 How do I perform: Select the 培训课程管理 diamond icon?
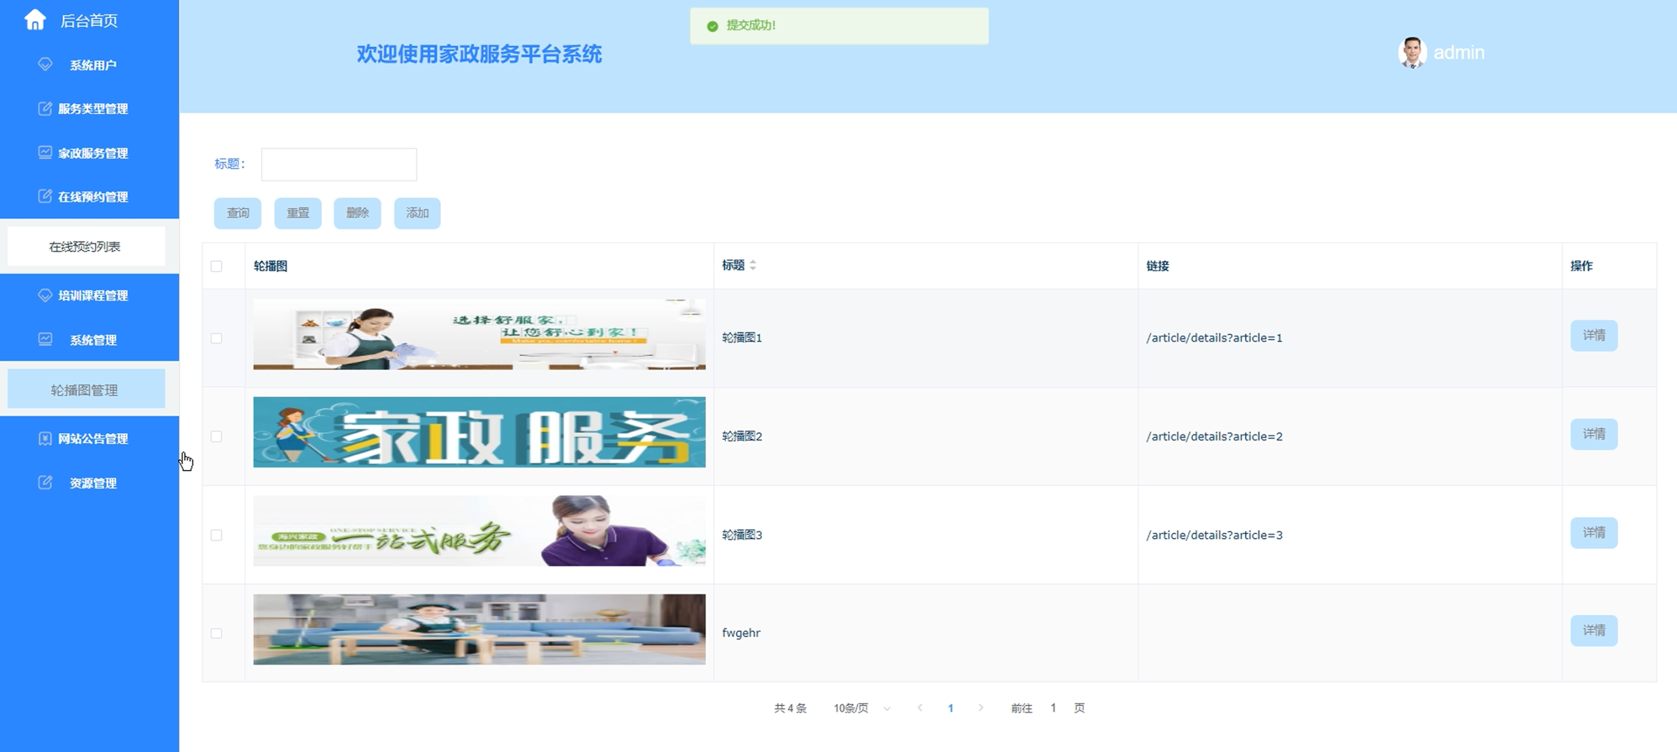45,295
